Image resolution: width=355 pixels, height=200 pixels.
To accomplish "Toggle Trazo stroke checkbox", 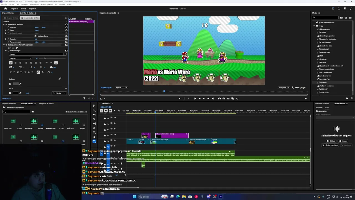I will [x=10, y=93].
